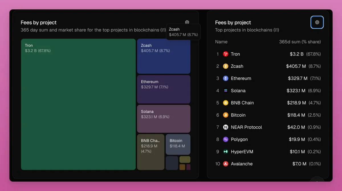Open the NEAR Protocol name in list

[247, 127]
